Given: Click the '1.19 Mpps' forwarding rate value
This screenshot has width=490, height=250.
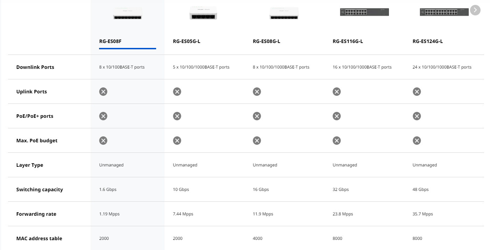Looking at the screenshot, I should point(109,214).
